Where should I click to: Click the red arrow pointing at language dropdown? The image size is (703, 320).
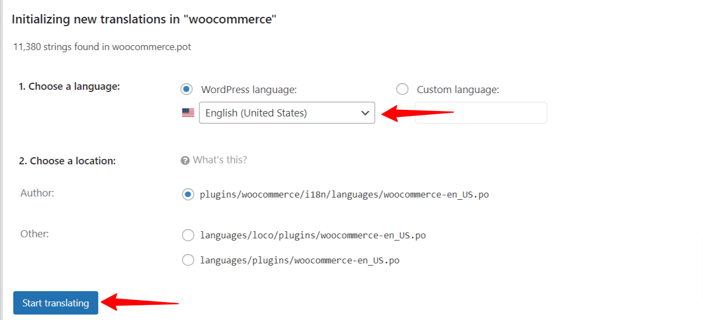coord(417,113)
